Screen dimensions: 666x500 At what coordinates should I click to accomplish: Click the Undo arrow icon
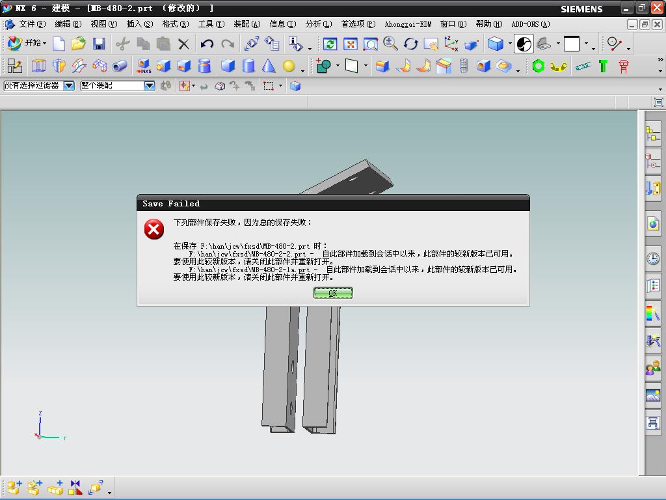pos(207,44)
